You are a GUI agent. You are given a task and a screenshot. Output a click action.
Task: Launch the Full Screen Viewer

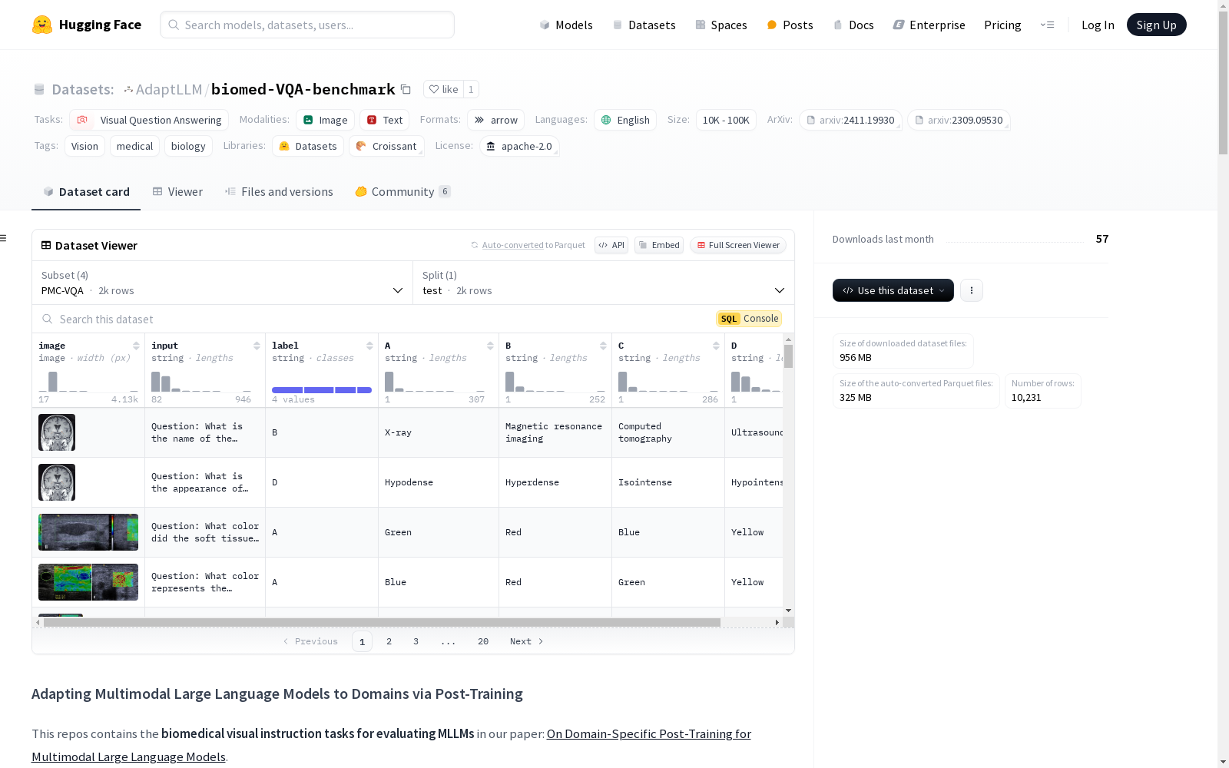(738, 245)
